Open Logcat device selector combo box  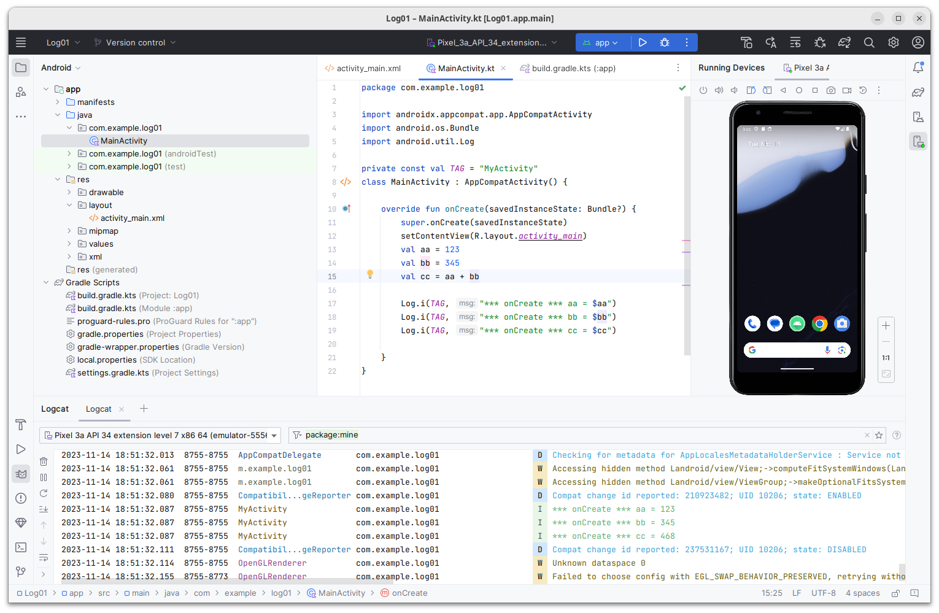[160, 435]
